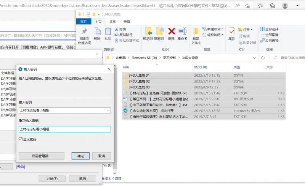Click the refresh icon beside address bar
305x186 pixels.
[x=262, y=58]
